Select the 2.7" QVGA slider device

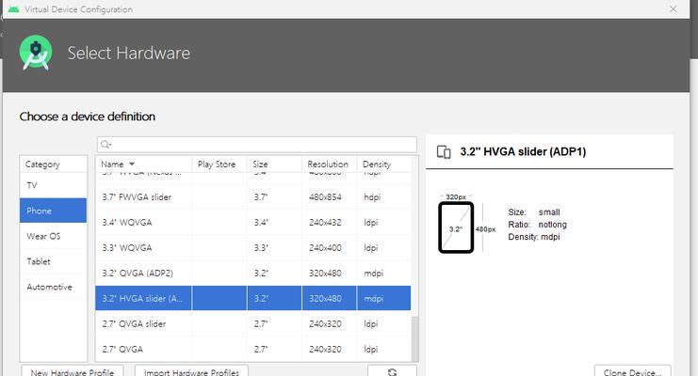coord(252,323)
